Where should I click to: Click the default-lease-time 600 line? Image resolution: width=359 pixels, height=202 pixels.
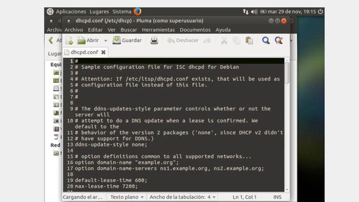coord(111,180)
